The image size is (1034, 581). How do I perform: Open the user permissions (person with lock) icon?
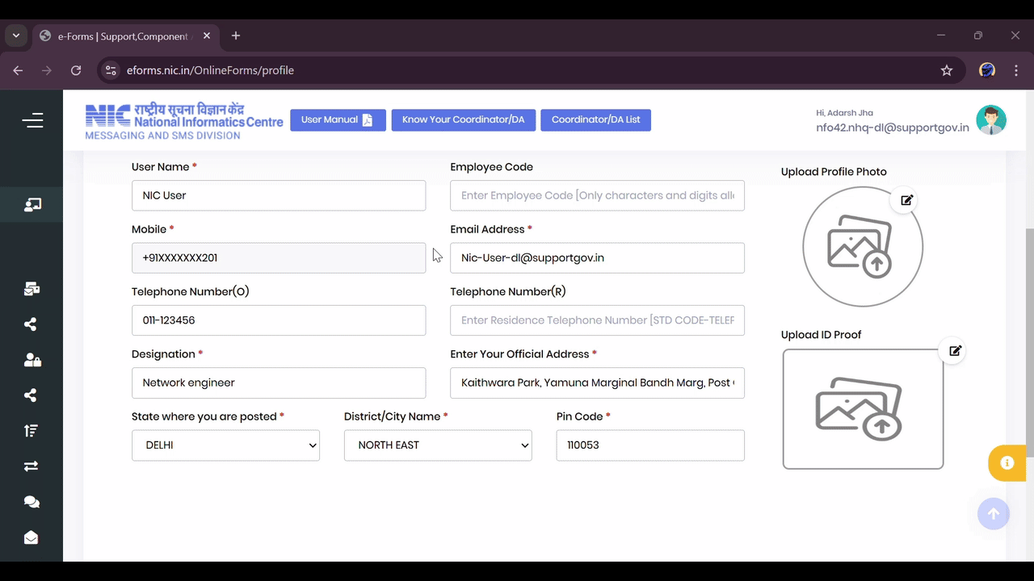31,360
